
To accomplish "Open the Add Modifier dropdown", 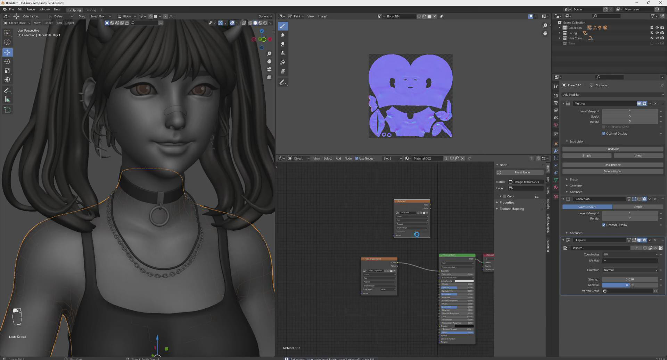I will (613, 95).
